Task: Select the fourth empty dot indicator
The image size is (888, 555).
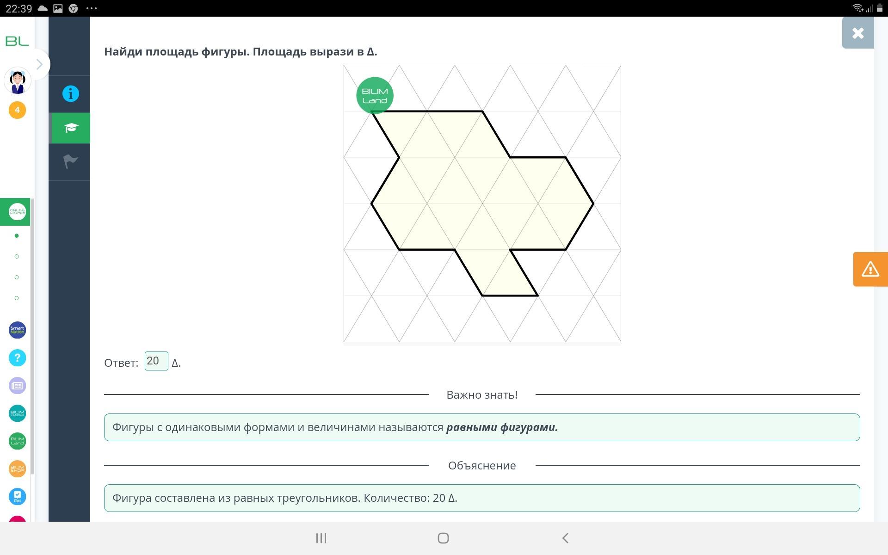Action: click(x=17, y=298)
